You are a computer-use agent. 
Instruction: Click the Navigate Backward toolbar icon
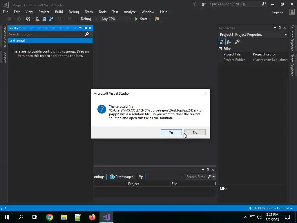pos(9,19)
